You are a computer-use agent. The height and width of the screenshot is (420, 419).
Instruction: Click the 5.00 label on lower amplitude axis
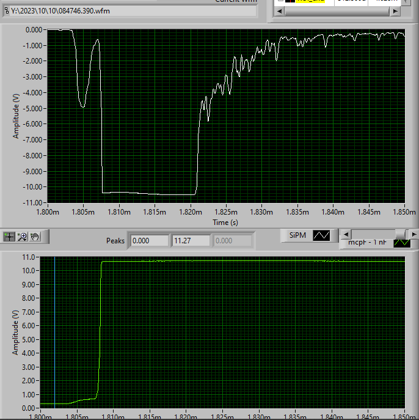click(x=29, y=339)
